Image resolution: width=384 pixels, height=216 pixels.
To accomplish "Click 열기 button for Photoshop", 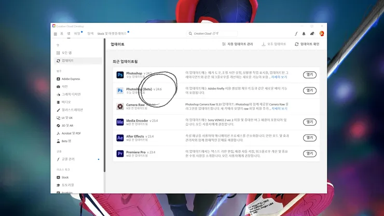I will click(x=310, y=75).
